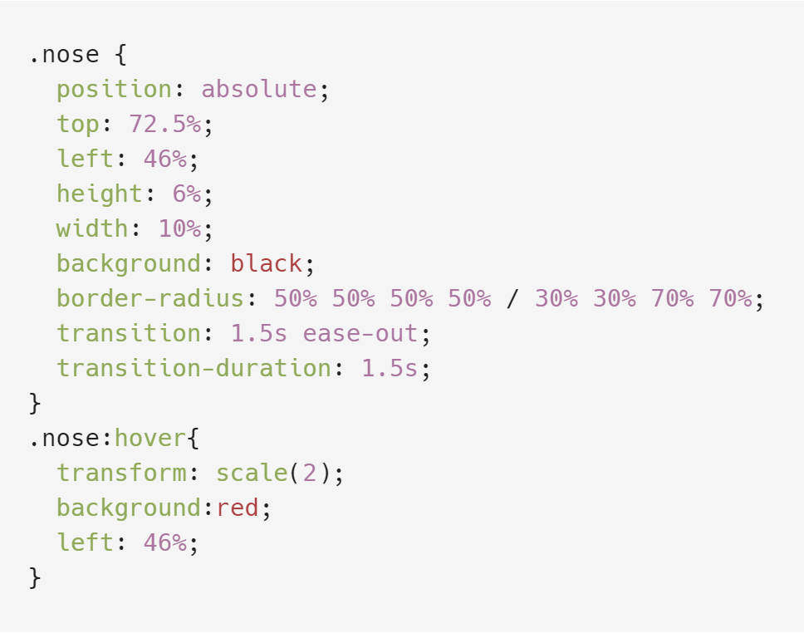This screenshot has height=633, width=804.
Task: Click the first 30% border-radius value
Action: [556, 298]
